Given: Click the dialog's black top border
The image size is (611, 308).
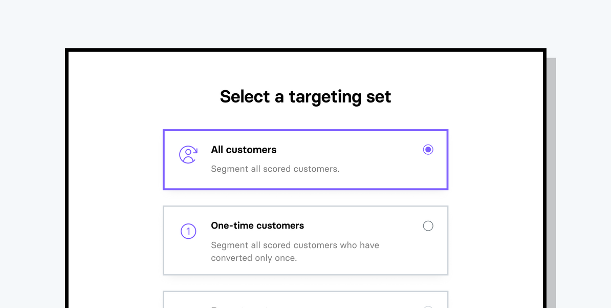Looking at the screenshot, I should tap(305, 50).
